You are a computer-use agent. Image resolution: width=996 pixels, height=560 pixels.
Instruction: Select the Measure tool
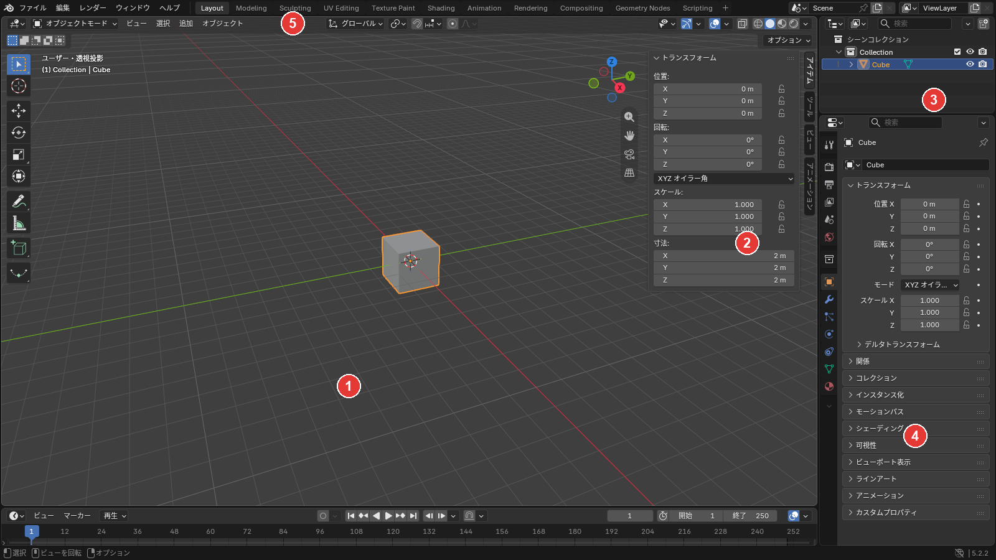(x=19, y=223)
